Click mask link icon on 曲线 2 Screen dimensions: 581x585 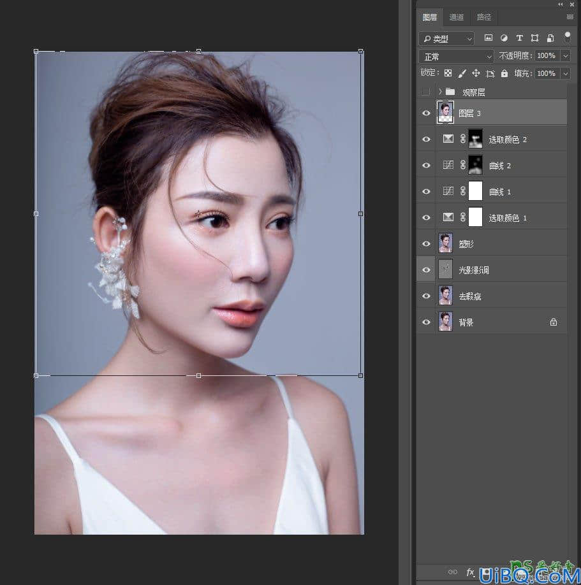pyautogui.click(x=462, y=165)
